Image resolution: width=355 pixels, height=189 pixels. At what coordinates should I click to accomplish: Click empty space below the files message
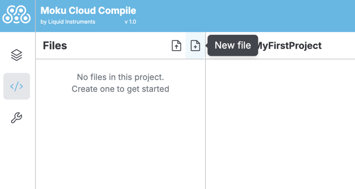click(120, 140)
